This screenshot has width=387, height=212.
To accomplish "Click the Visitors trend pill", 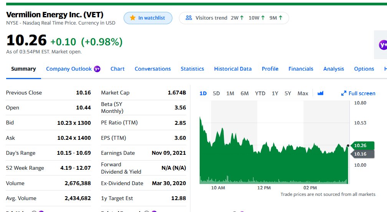I will point(234,18).
